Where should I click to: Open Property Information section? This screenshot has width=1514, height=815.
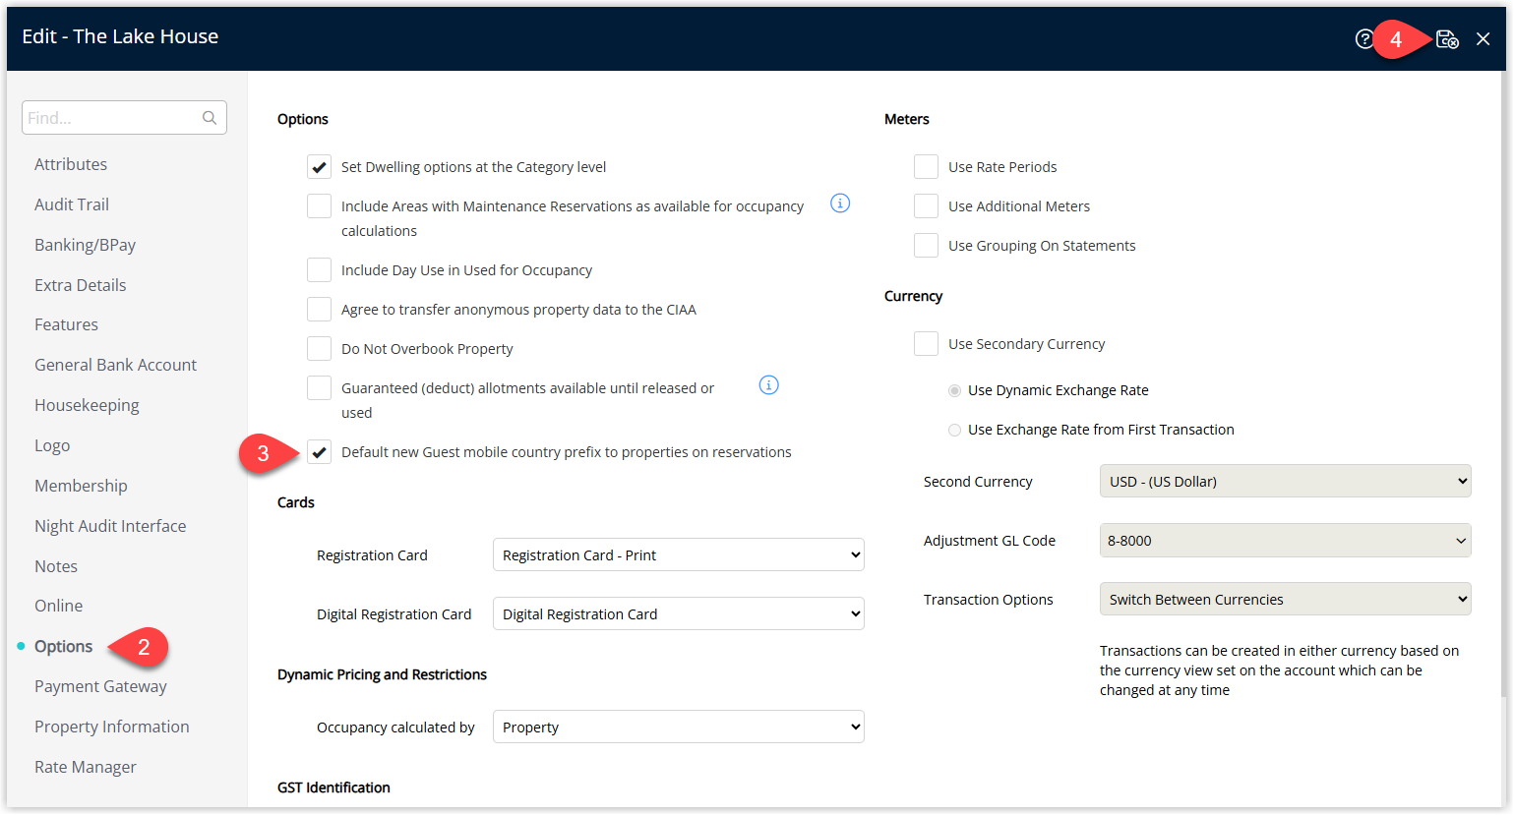(112, 727)
